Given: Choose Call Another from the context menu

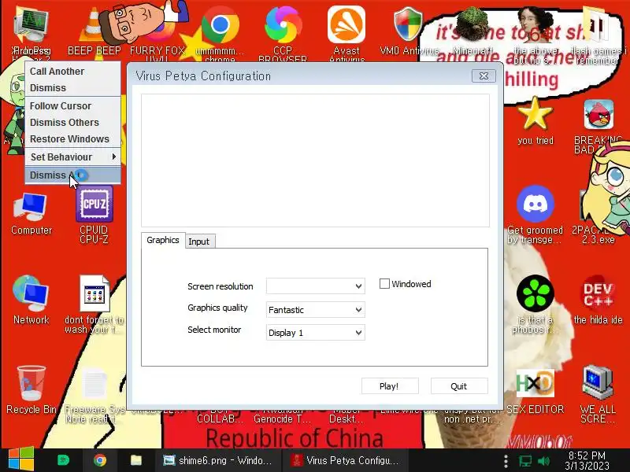Looking at the screenshot, I should click(72, 71).
